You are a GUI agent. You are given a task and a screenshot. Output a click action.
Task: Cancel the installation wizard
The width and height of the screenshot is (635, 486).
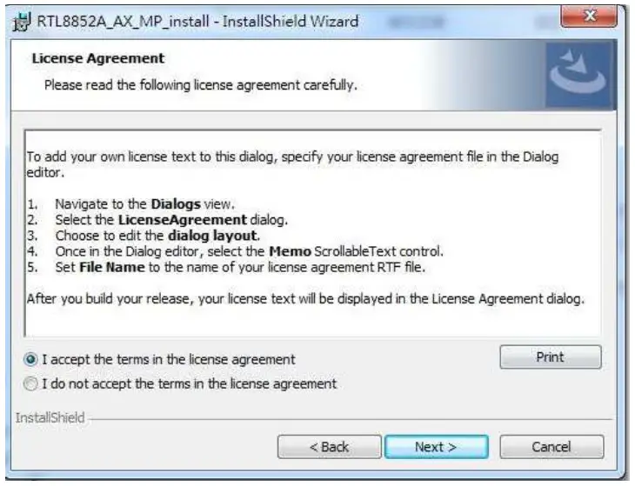click(x=551, y=447)
